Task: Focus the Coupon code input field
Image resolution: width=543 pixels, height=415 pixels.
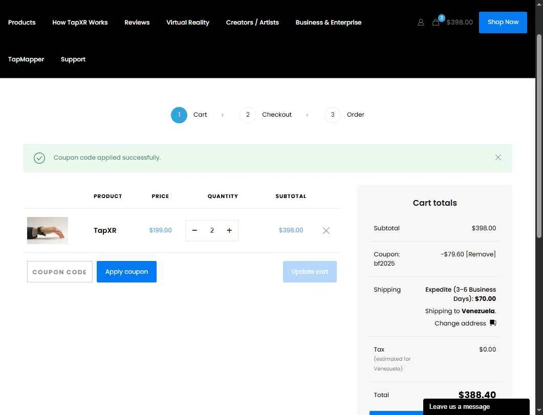Action: point(59,272)
